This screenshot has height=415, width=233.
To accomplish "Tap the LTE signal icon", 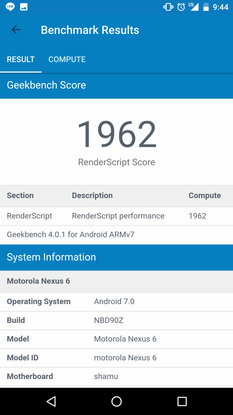I will click(194, 6).
